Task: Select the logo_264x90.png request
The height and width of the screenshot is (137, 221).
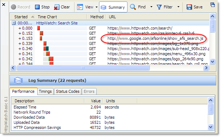Action: point(155,59)
